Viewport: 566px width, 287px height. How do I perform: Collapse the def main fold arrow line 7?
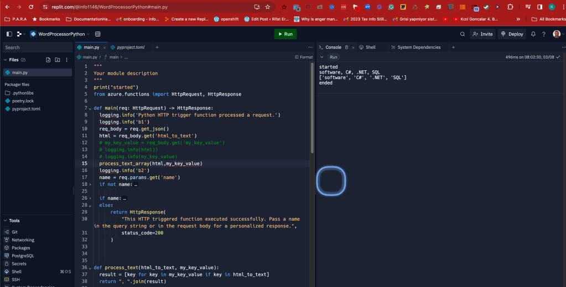pos(90,108)
